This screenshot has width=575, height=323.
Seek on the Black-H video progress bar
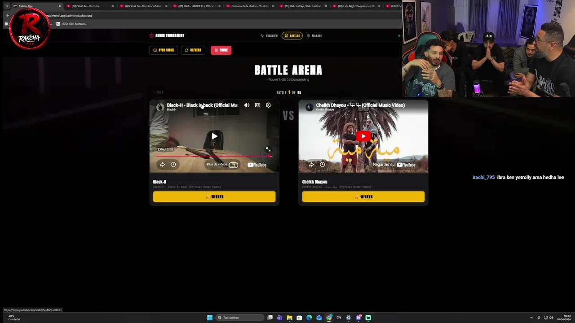(x=214, y=156)
